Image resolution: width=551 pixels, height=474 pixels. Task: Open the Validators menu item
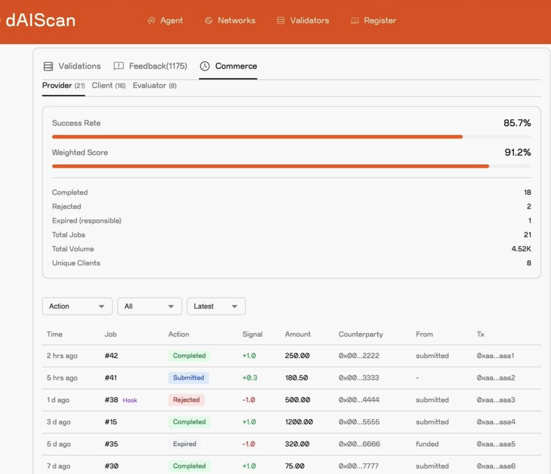(303, 21)
